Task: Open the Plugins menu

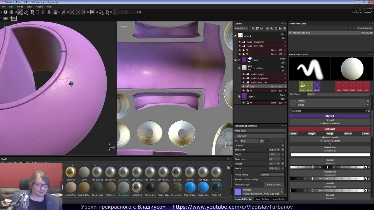Action: pyautogui.click(x=39, y=6)
